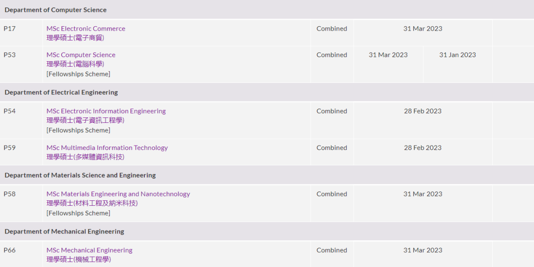Click Chinese title 理學碩士(電子商貿)
This screenshot has height=267, width=534.
click(75, 38)
